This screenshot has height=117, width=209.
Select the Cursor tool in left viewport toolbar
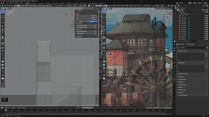click(3, 15)
